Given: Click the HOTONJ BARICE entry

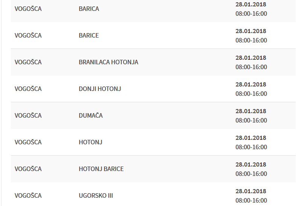Looking at the screenshot, I should point(101,169).
